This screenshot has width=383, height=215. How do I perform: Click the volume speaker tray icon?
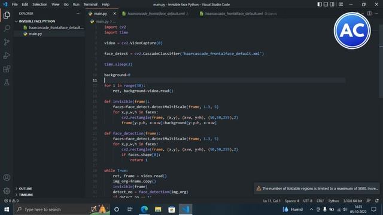[345, 210]
